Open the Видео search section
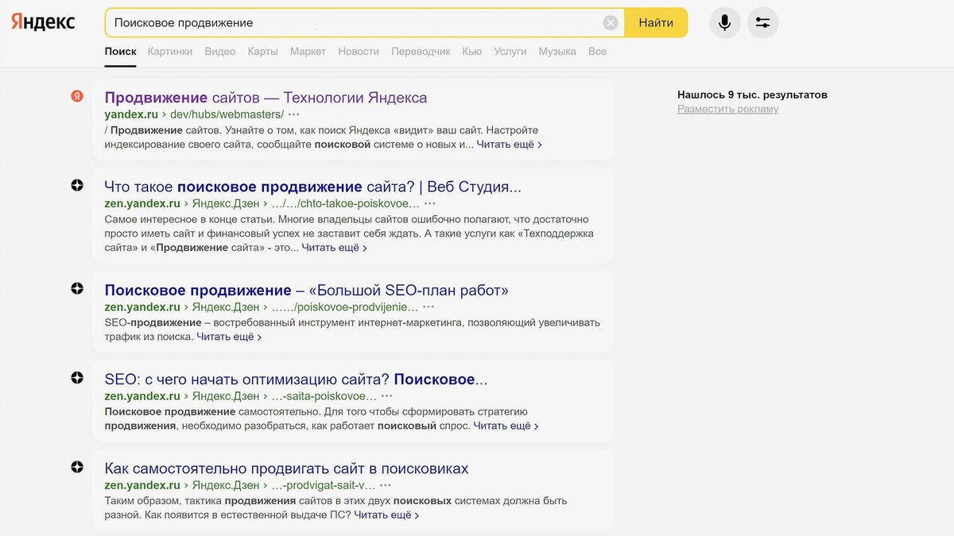The height and width of the screenshot is (536, 954). pyautogui.click(x=220, y=51)
